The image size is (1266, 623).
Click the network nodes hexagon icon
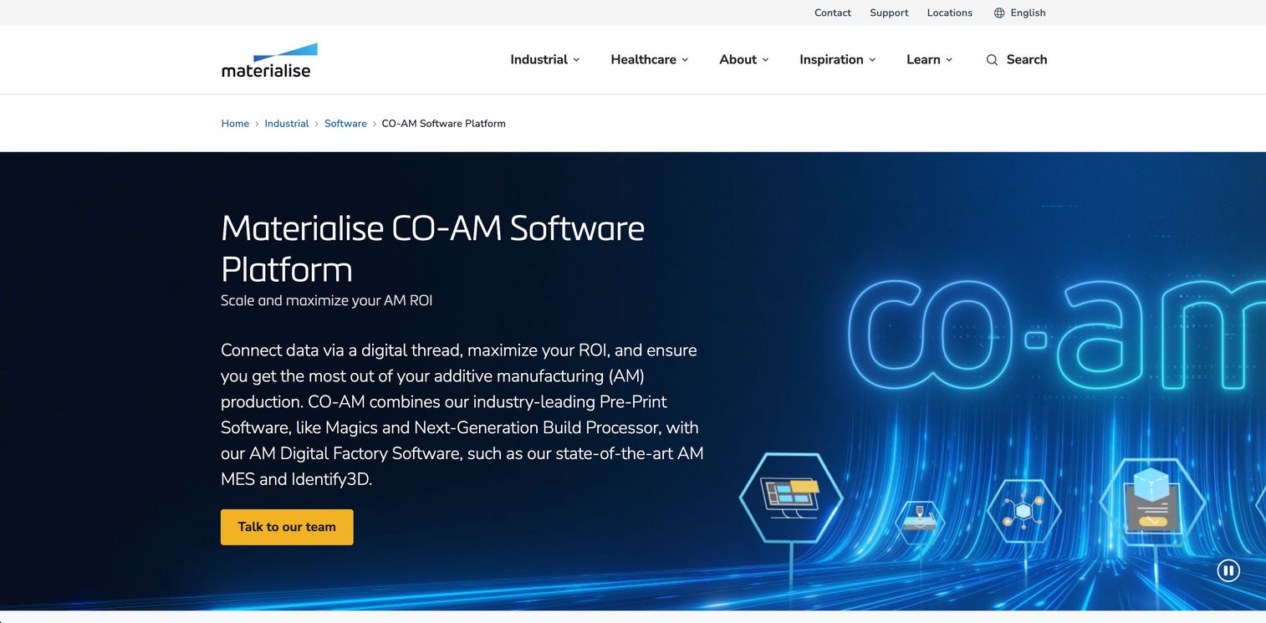point(1024,509)
